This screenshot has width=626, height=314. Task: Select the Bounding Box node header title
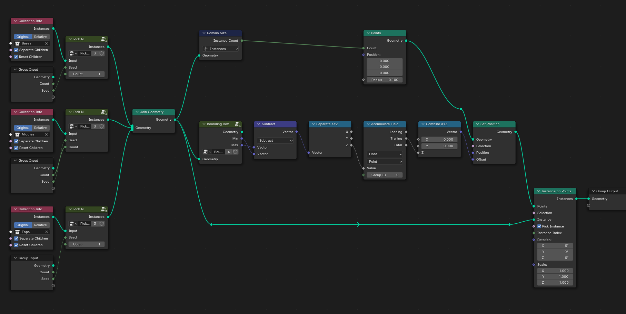pos(218,124)
